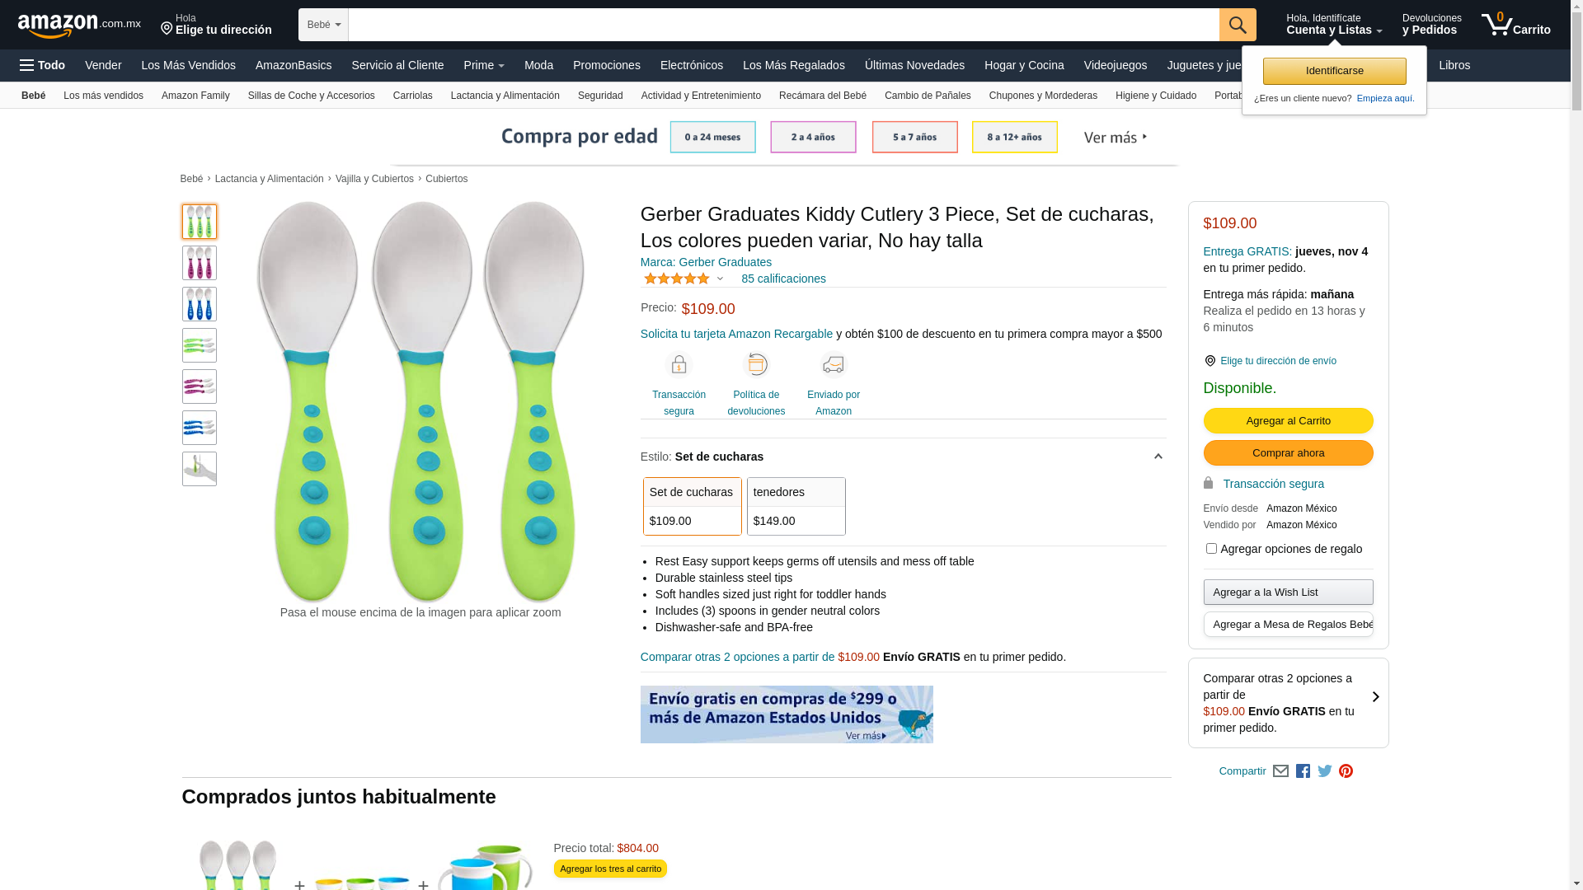Share the product via Facebook icon

pyautogui.click(x=1303, y=771)
